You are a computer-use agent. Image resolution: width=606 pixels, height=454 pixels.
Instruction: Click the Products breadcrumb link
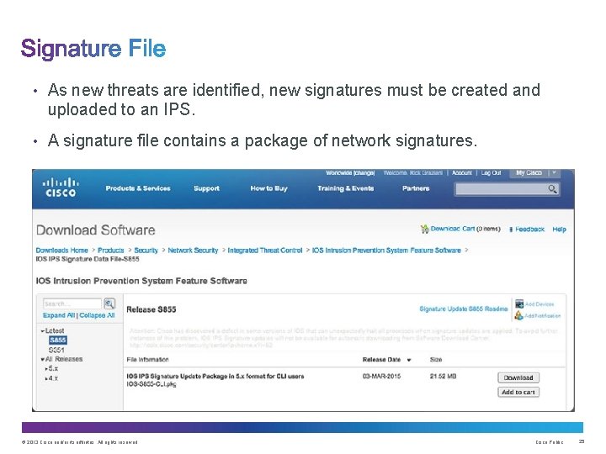(x=110, y=251)
